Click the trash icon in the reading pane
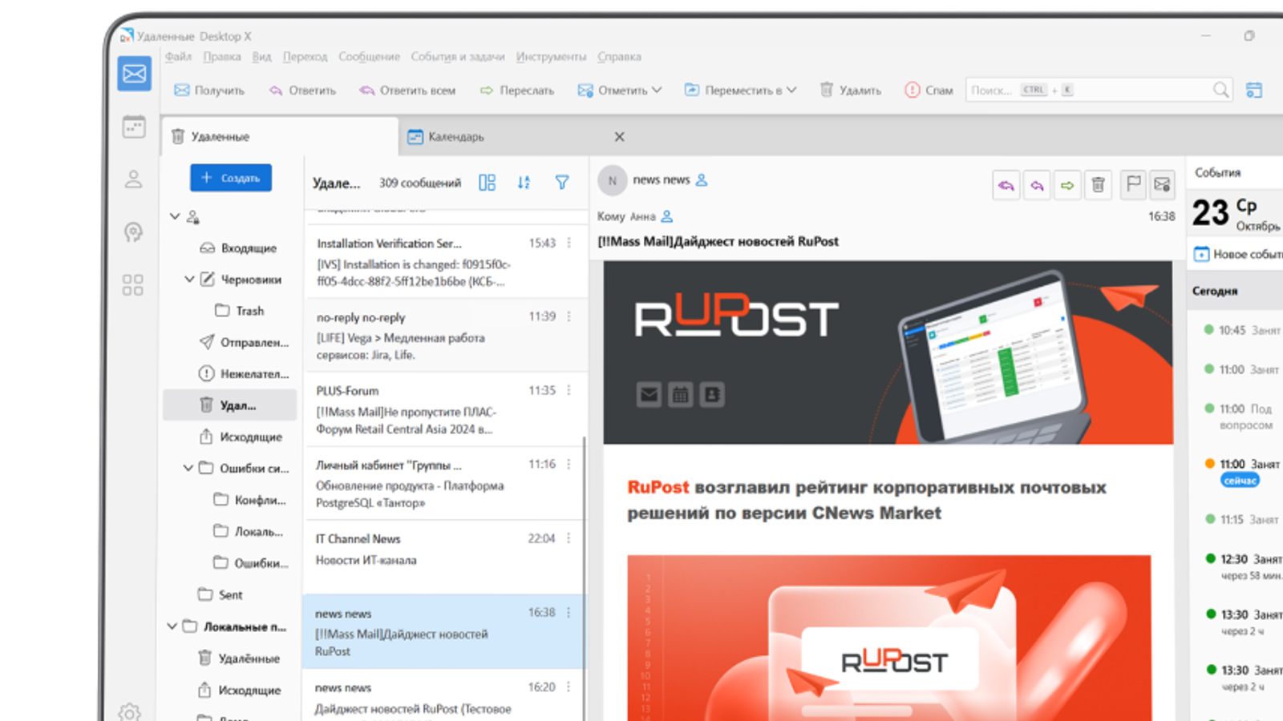 coord(1099,185)
